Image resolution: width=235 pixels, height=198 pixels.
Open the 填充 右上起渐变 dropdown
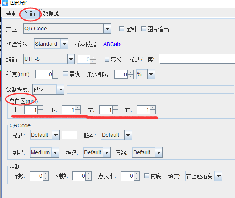pyautogui.click(x=218, y=176)
